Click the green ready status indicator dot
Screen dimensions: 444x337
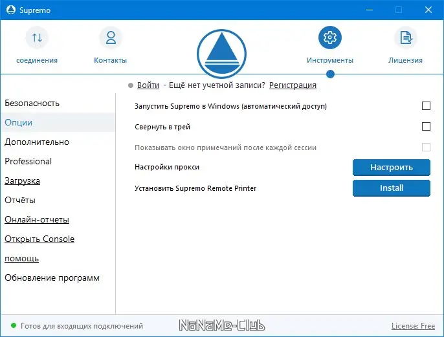click(14, 325)
